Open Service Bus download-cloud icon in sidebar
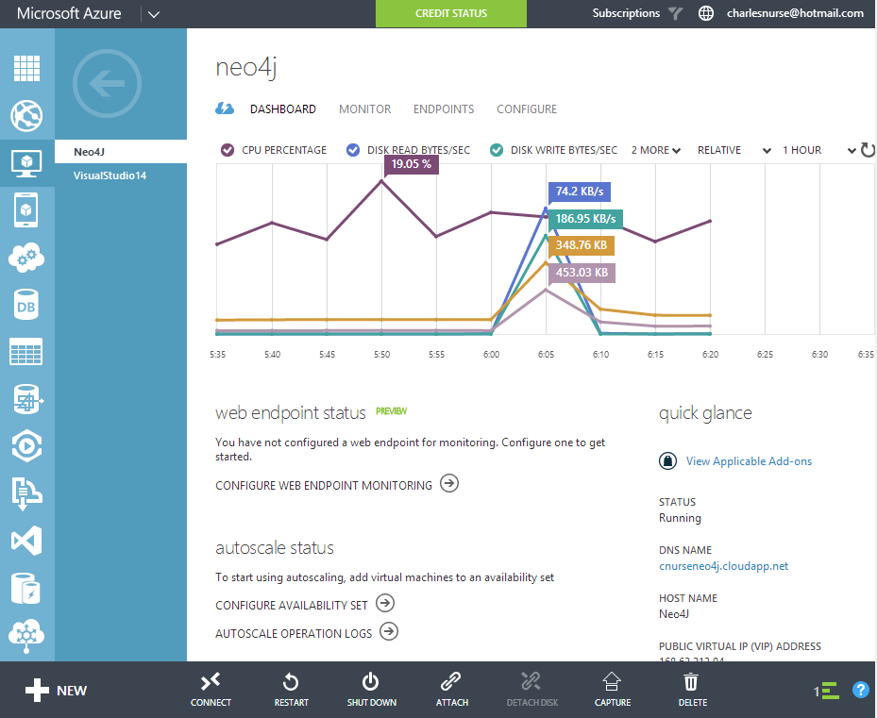 pyautogui.click(x=26, y=493)
